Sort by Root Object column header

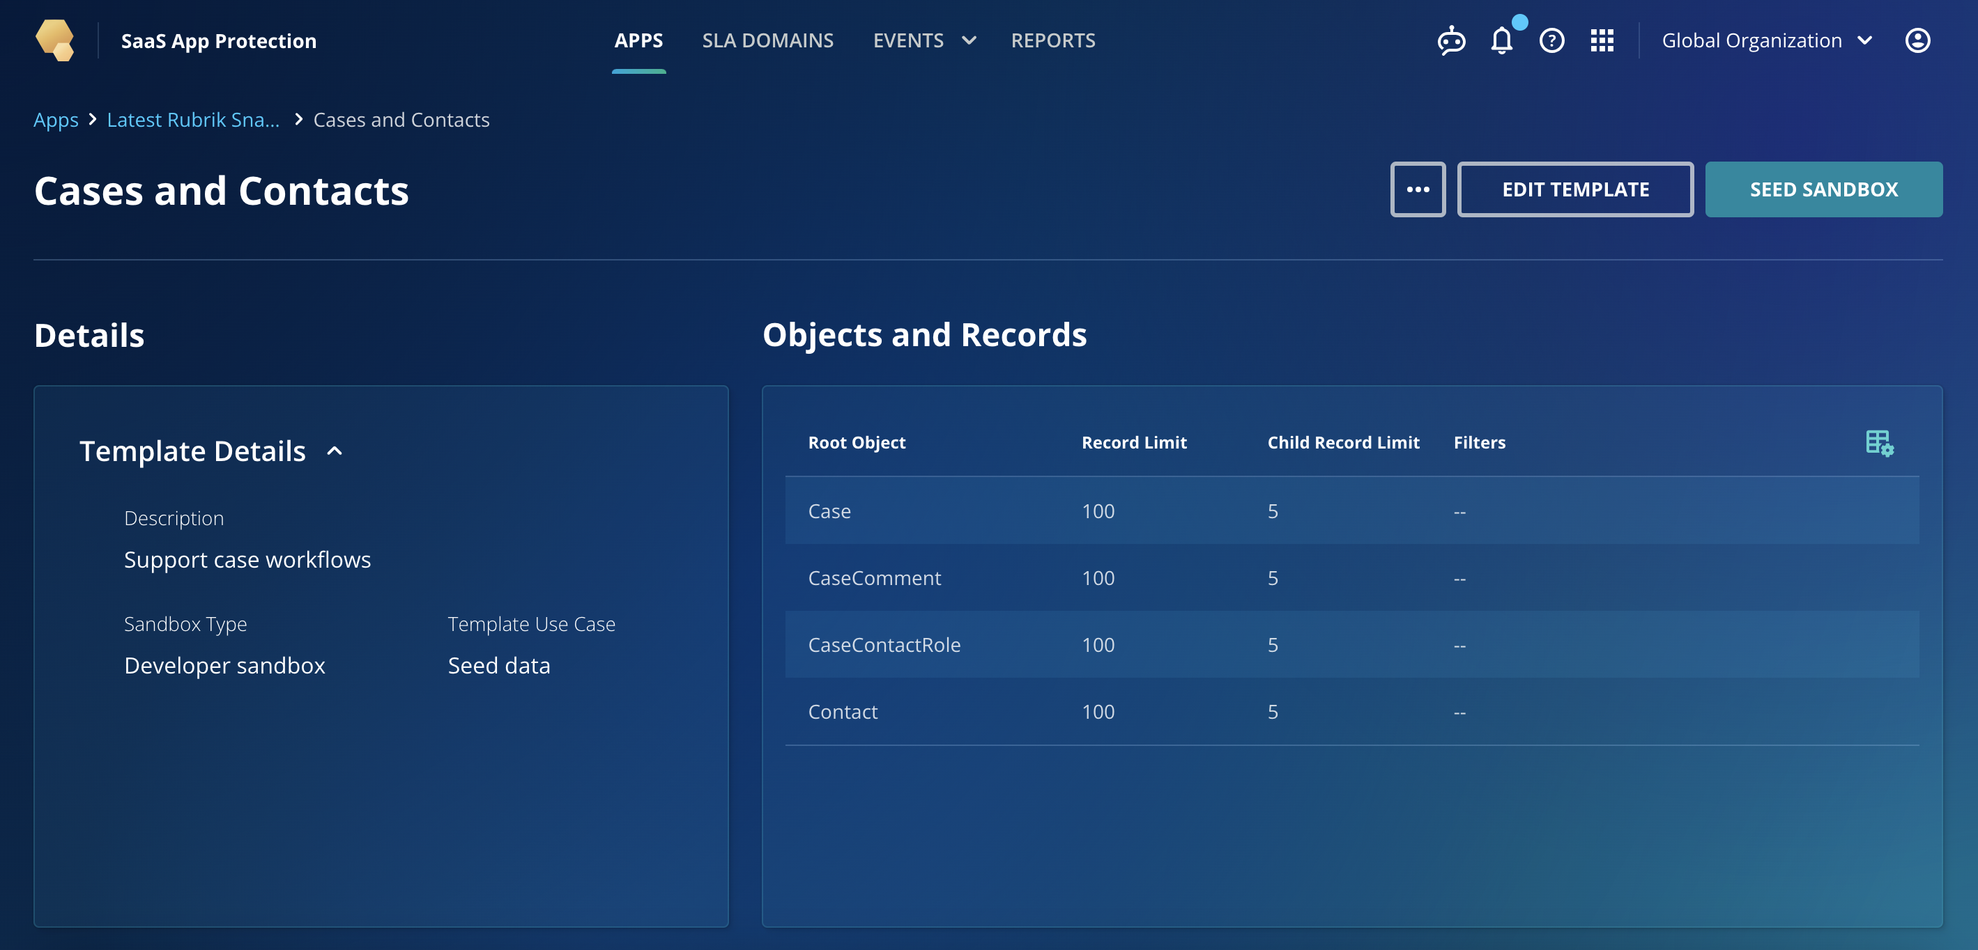857,443
